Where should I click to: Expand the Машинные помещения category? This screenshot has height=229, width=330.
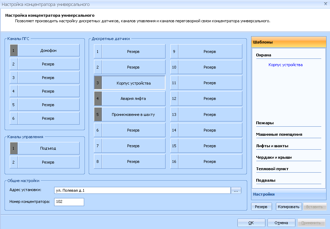[x=279, y=134]
